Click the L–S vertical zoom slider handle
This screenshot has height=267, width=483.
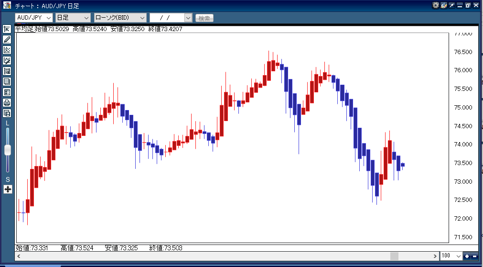click(8, 150)
